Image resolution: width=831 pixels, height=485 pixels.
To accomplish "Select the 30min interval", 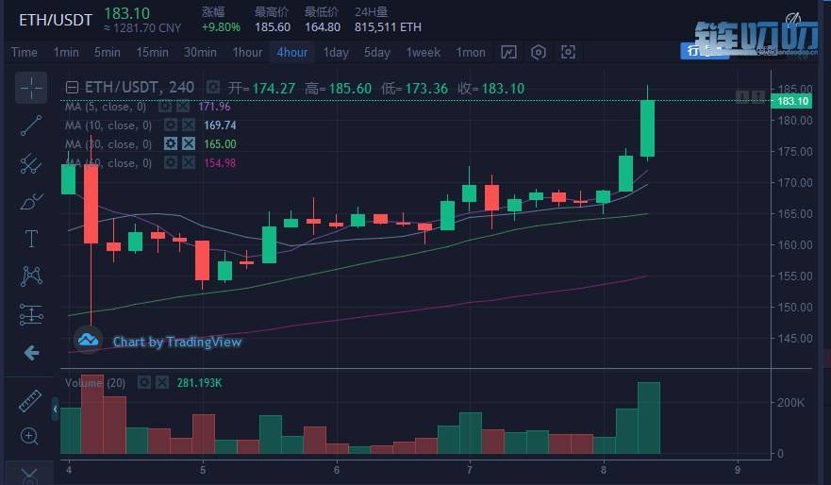I will pos(200,52).
